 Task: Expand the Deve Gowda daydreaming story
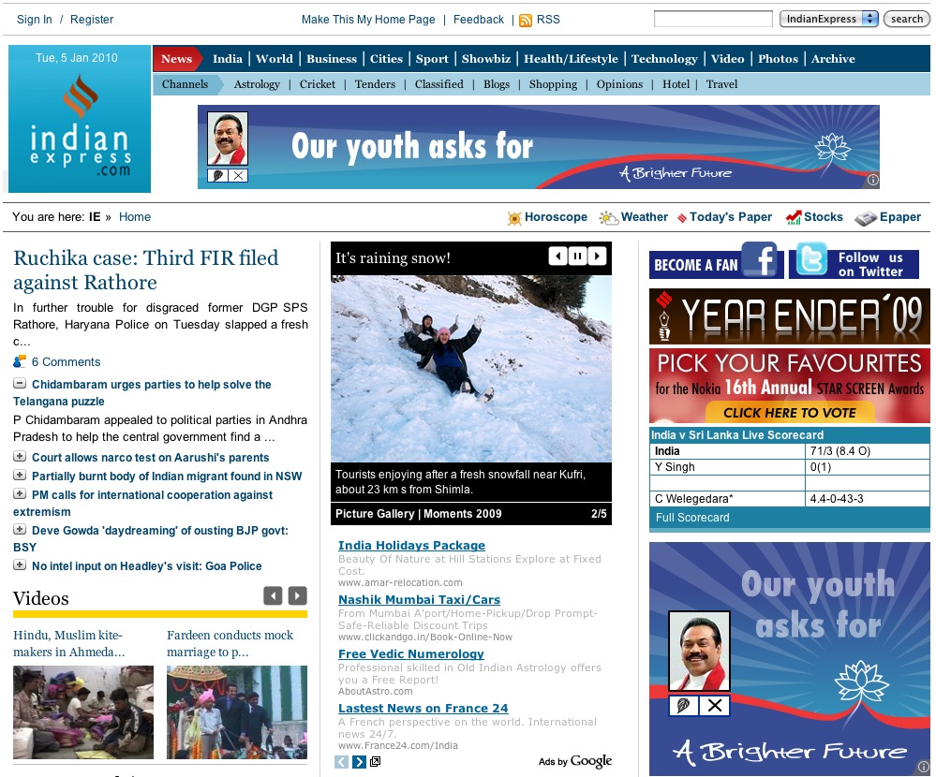(x=20, y=530)
